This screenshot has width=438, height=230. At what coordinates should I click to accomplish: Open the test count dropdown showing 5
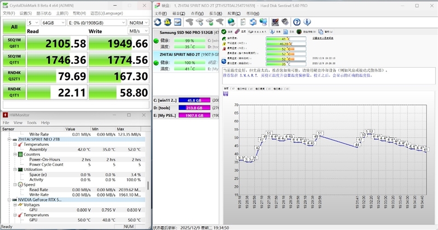pos(33,23)
